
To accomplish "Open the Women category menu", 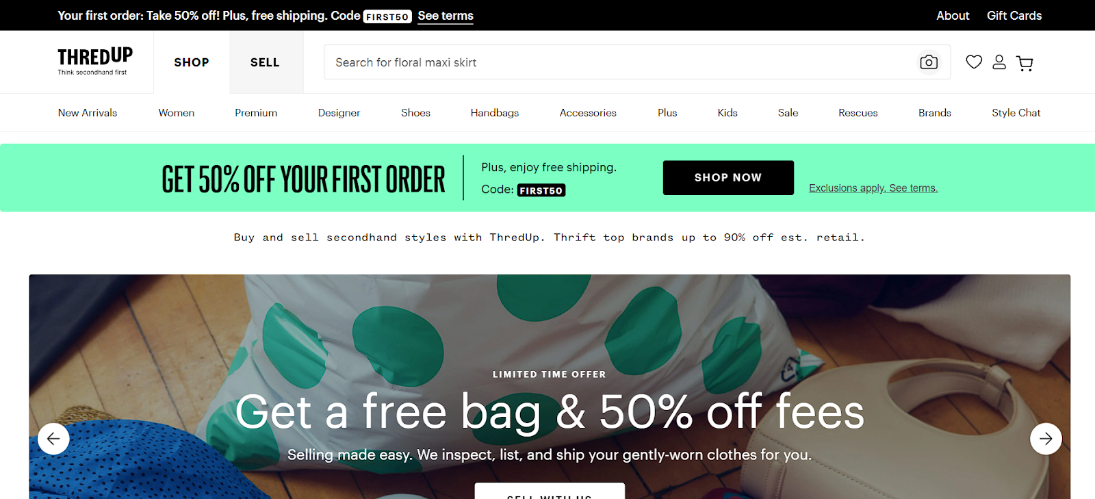I will (177, 113).
